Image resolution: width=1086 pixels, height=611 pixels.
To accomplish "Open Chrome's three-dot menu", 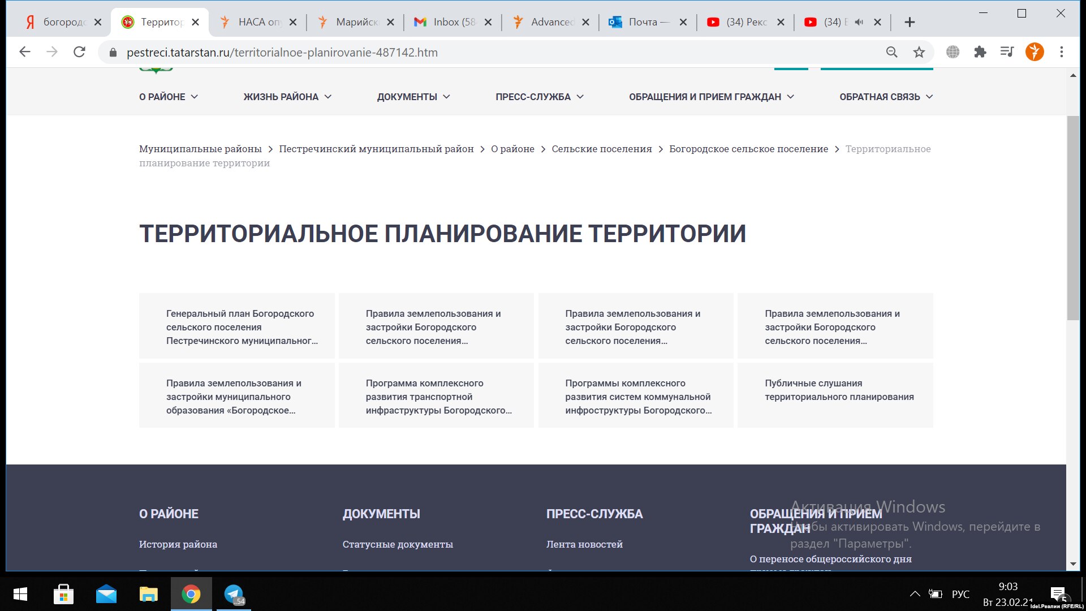I will (x=1062, y=52).
